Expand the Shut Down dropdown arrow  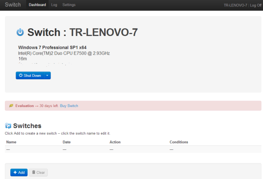(47, 75)
